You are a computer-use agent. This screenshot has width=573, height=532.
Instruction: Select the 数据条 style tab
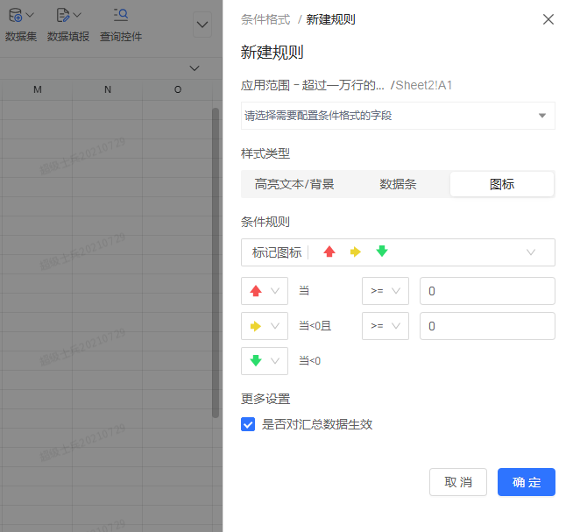click(397, 184)
